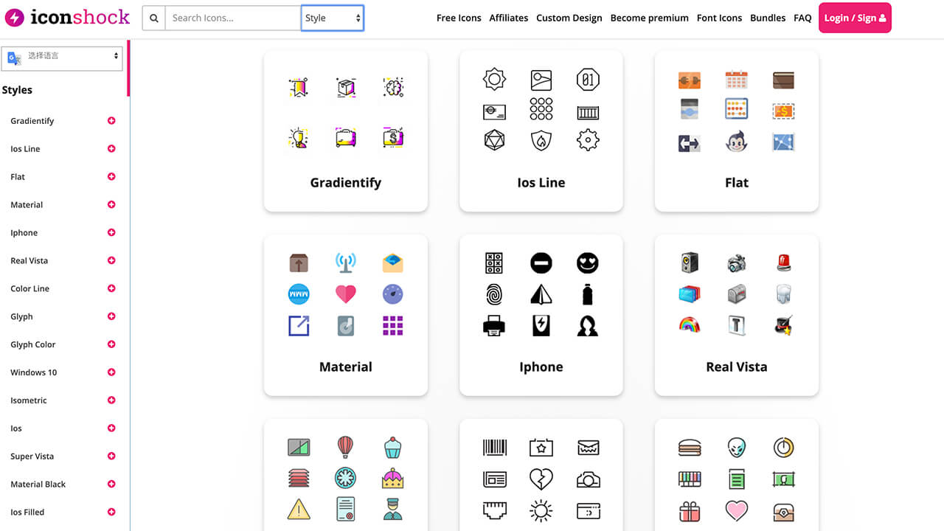Open the language selector dropdown
The image size is (944, 531).
point(62,56)
